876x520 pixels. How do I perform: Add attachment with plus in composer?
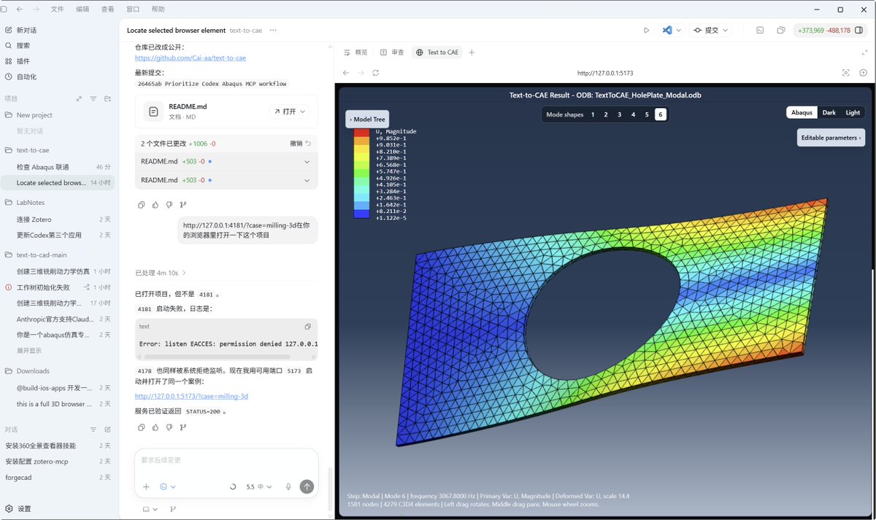(146, 486)
